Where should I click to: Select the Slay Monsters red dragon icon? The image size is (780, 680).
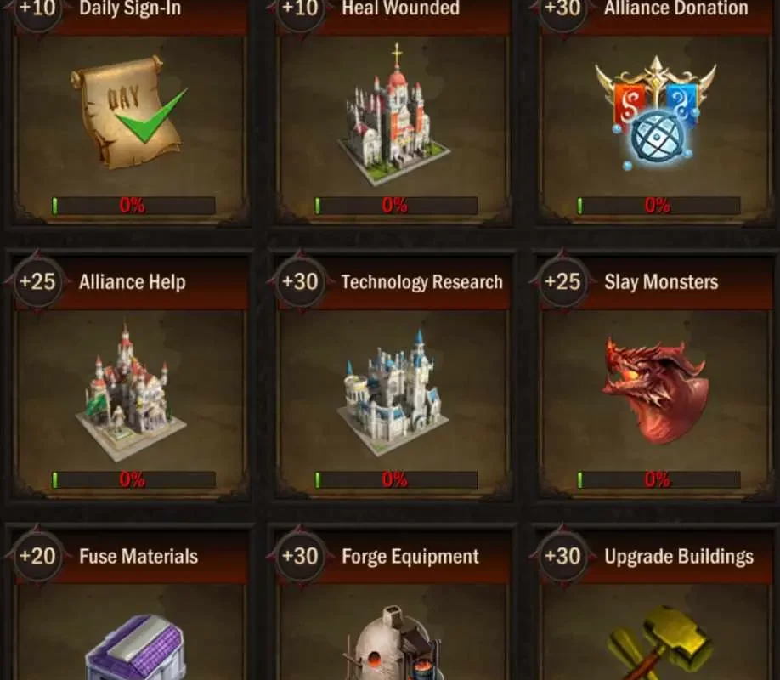[x=656, y=390]
